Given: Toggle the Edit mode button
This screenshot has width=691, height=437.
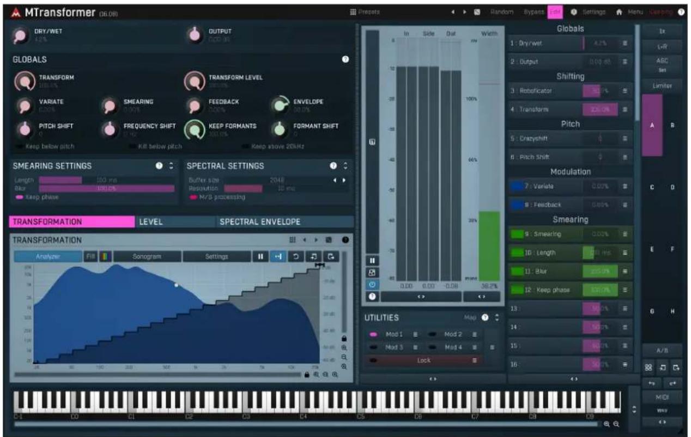Looking at the screenshot, I should 555,11.
